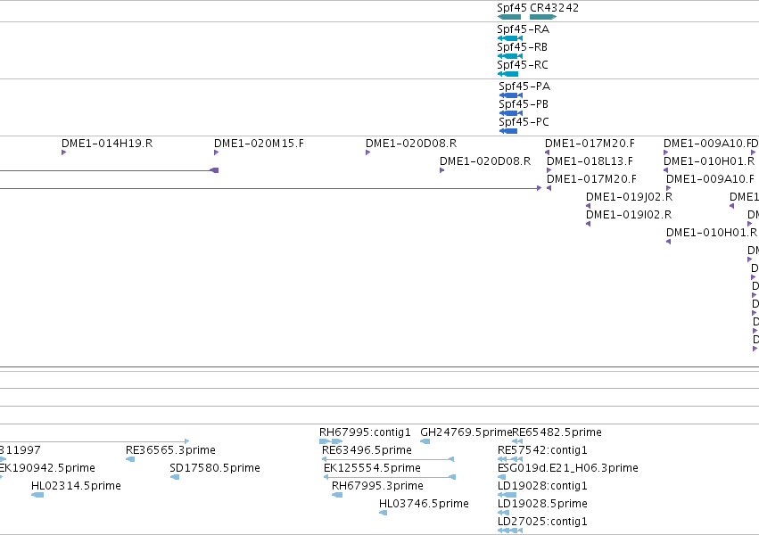Click the DME1-019J02.R clone label
This screenshot has height=535, width=759.
(630, 197)
